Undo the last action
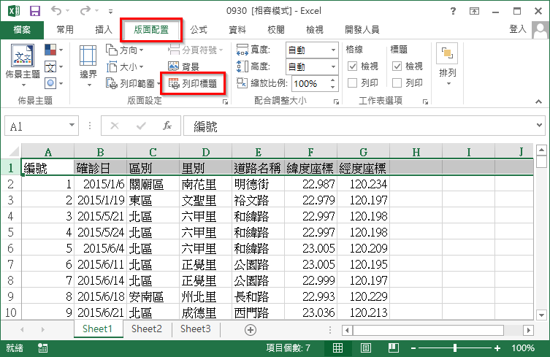This screenshot has height=357, width=550. pos(56,10)
